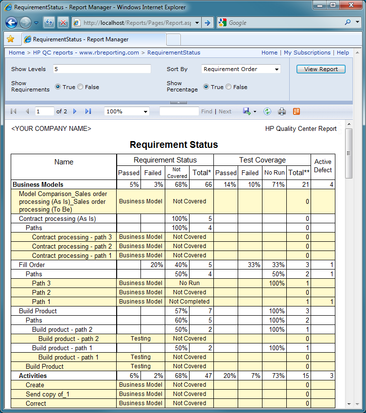Click the Send copy of_1 row
Viewport: 366px width, 413px height.
point(47,395)
